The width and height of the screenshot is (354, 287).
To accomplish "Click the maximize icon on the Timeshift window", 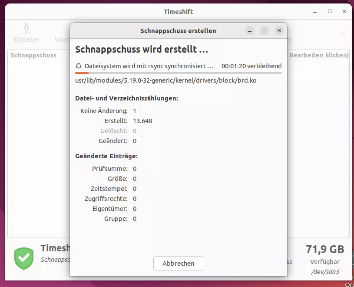I will pyautogui.click(x=329, y=12).
